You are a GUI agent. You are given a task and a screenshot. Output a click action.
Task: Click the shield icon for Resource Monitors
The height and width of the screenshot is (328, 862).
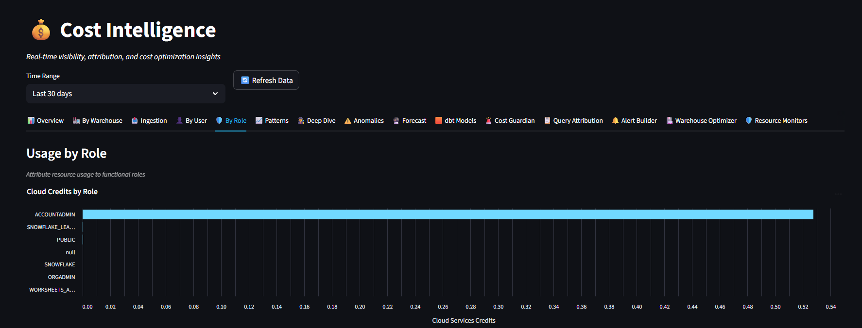click(x=749, y=121)
